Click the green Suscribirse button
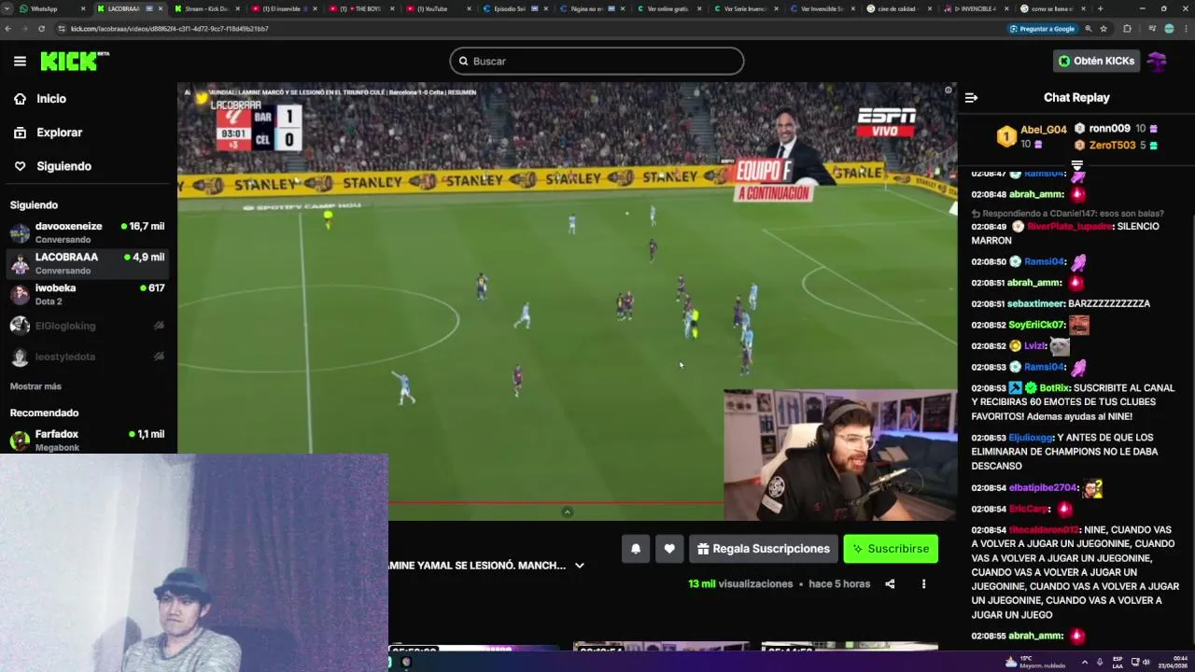Image resolution: width=1195 pixels, height=672 pixels. click(891, 549)
